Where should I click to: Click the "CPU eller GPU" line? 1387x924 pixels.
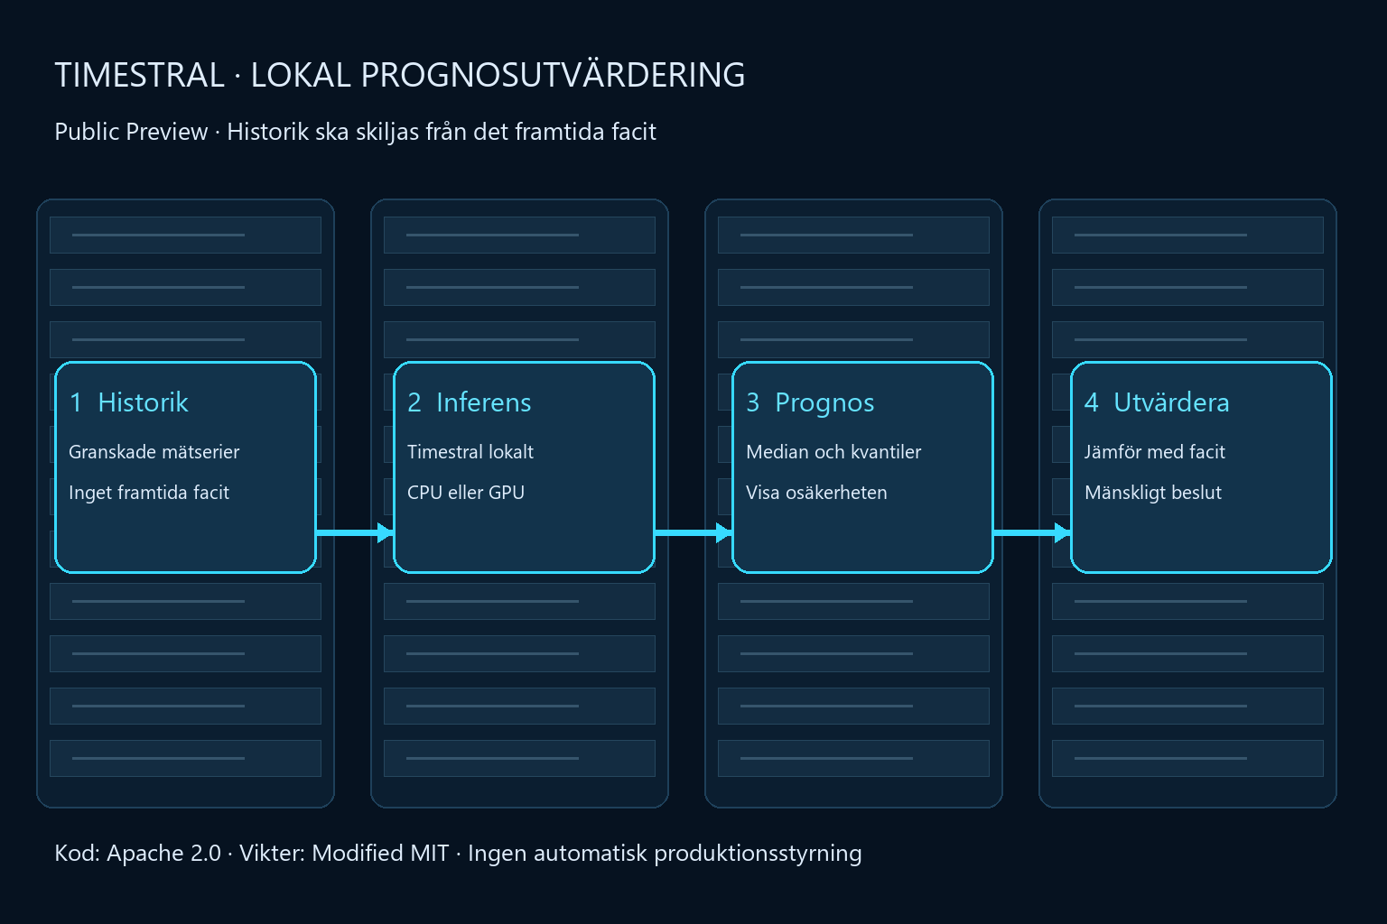click(x=466, y=493)
